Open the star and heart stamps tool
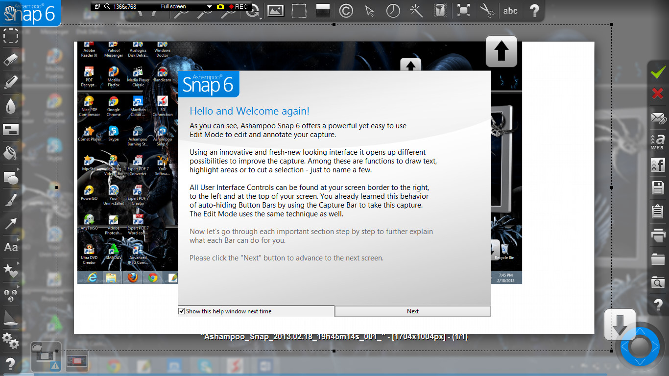Screen dimensions: 669x376 (x=11, y=270)
